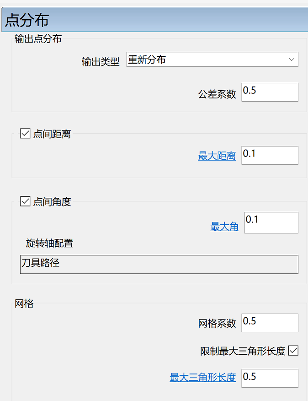308x401 pixels.
Task: Open the 输出类型 dropdown showing 重新分布
Action: pos(212,60)
